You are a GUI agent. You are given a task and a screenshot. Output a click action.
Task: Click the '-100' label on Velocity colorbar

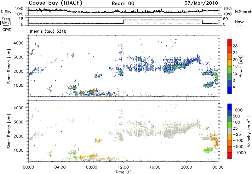coord(238,140)
